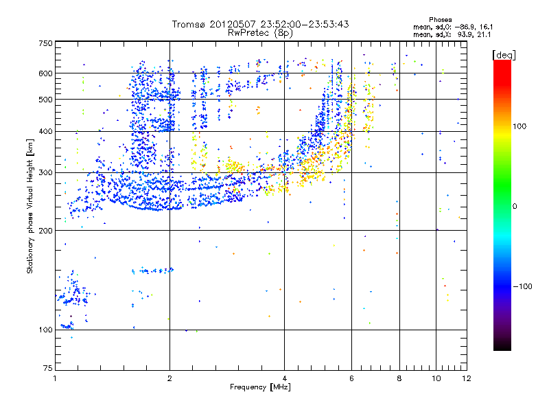
Task: Click the x-axis tick label '1'
Action: tap(56, 378)
